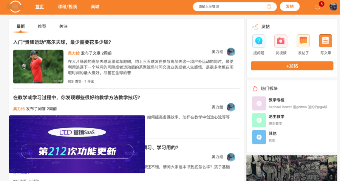Image resolution: width=340 pixels, height=181 pixels.
Task: Click 奥力给 name beside golf article avatar
Action: pos(217,52)
